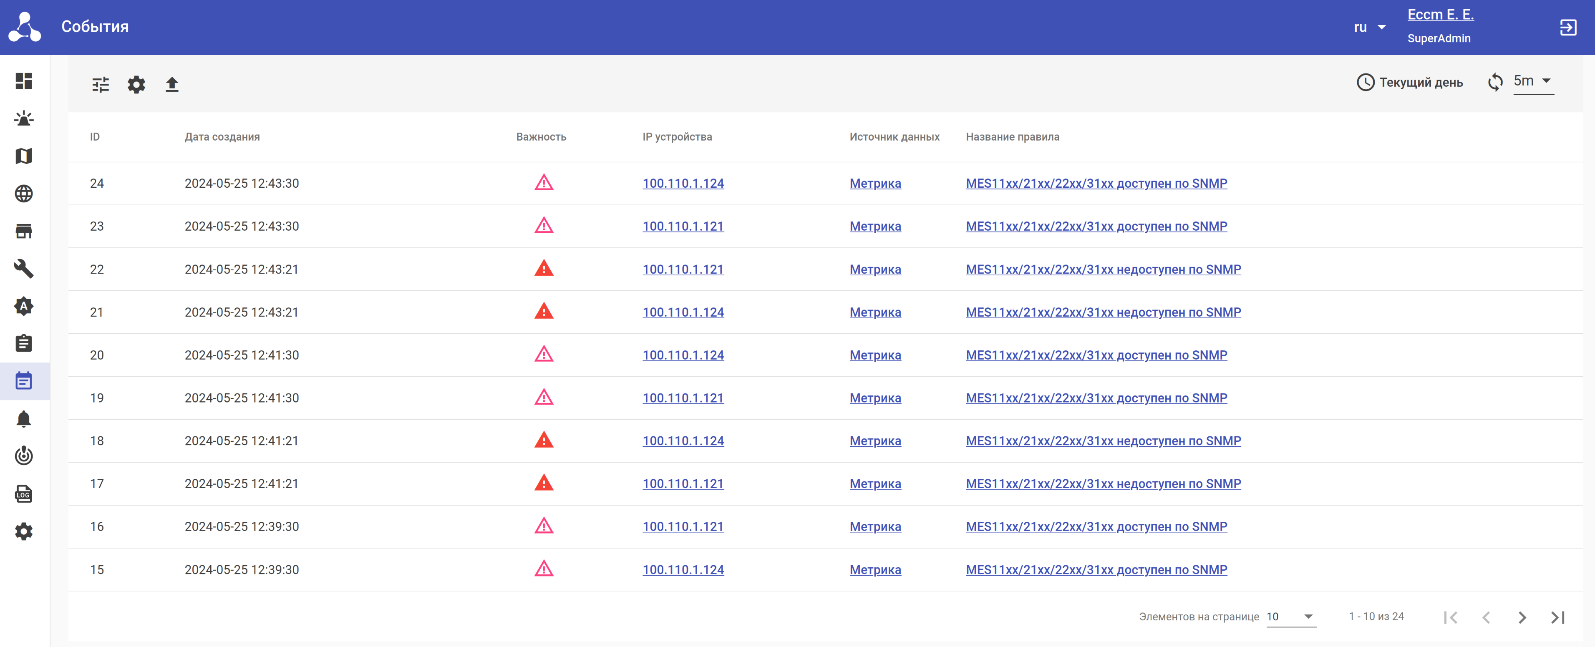Click the logout icon in header
The width and height of the screenshot is (1595, 647).
[1568, 27]
